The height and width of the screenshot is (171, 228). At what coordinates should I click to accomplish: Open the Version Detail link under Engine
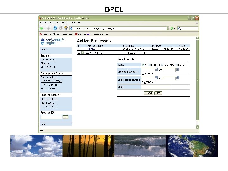[x=48, y=67]
